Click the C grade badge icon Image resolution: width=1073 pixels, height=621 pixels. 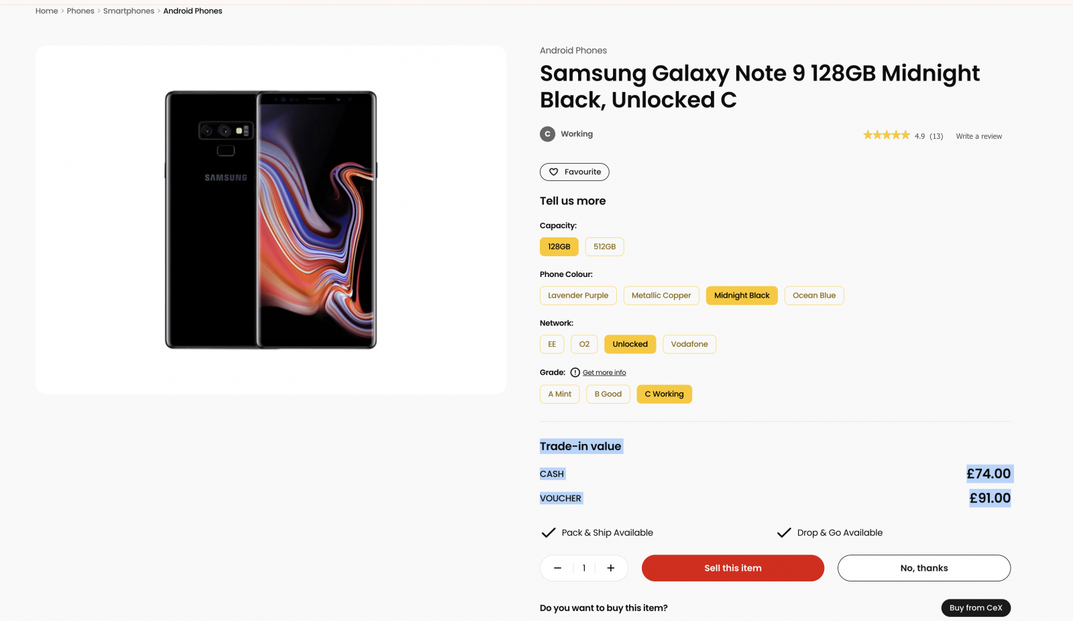pos(547,134)
